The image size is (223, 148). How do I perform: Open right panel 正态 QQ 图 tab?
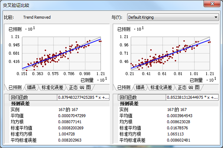coord(188,88)
